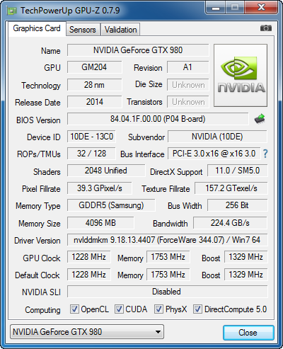This screenshot has height=349, width=283.
Task: Click the camera screenshot icon
Action: 266,28
